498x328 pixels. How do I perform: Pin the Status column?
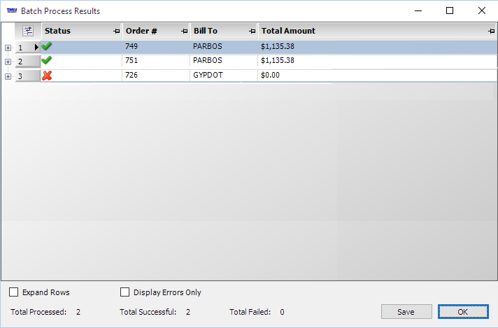(116, 31)
